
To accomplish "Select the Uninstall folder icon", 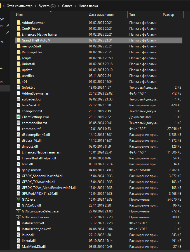I will click(18, 64).
